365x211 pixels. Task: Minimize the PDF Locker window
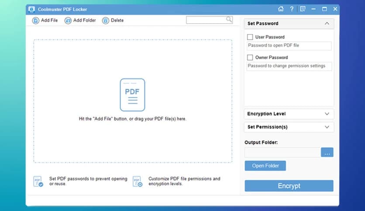click(313, 9)
